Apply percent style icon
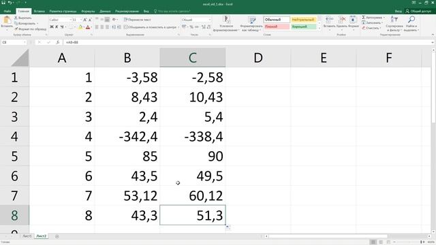Viewport: 436px width, 245px height. pyautogui.click(x=191, y=27)
